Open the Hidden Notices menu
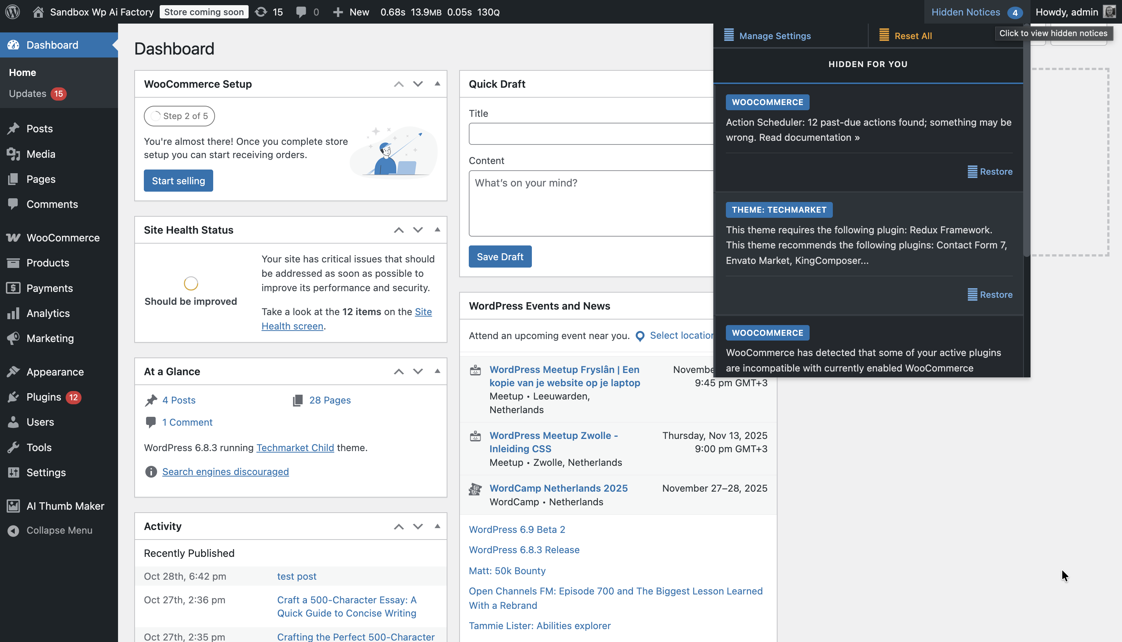Screen dimensions: 1122x642 coord(967,12)
